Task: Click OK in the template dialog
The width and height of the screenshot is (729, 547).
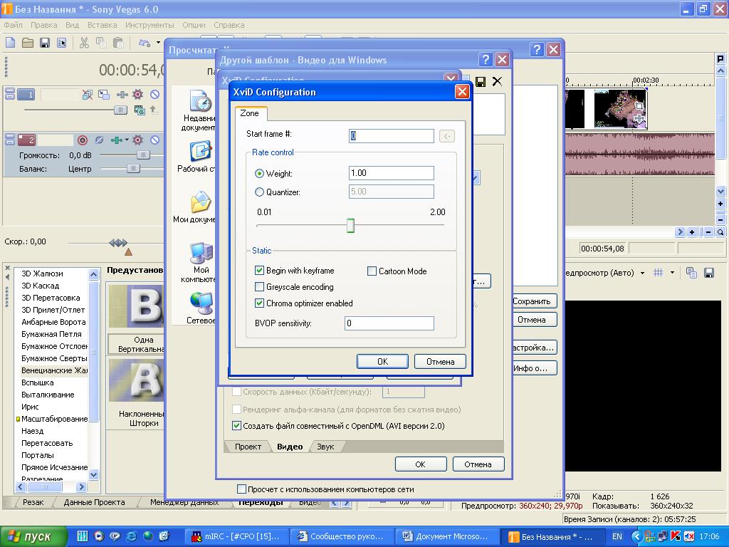Action: (420, 464)
